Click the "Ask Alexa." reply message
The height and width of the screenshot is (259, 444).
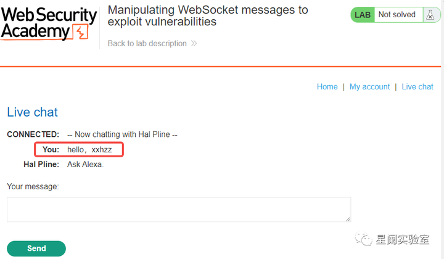[x=85, y=165]
